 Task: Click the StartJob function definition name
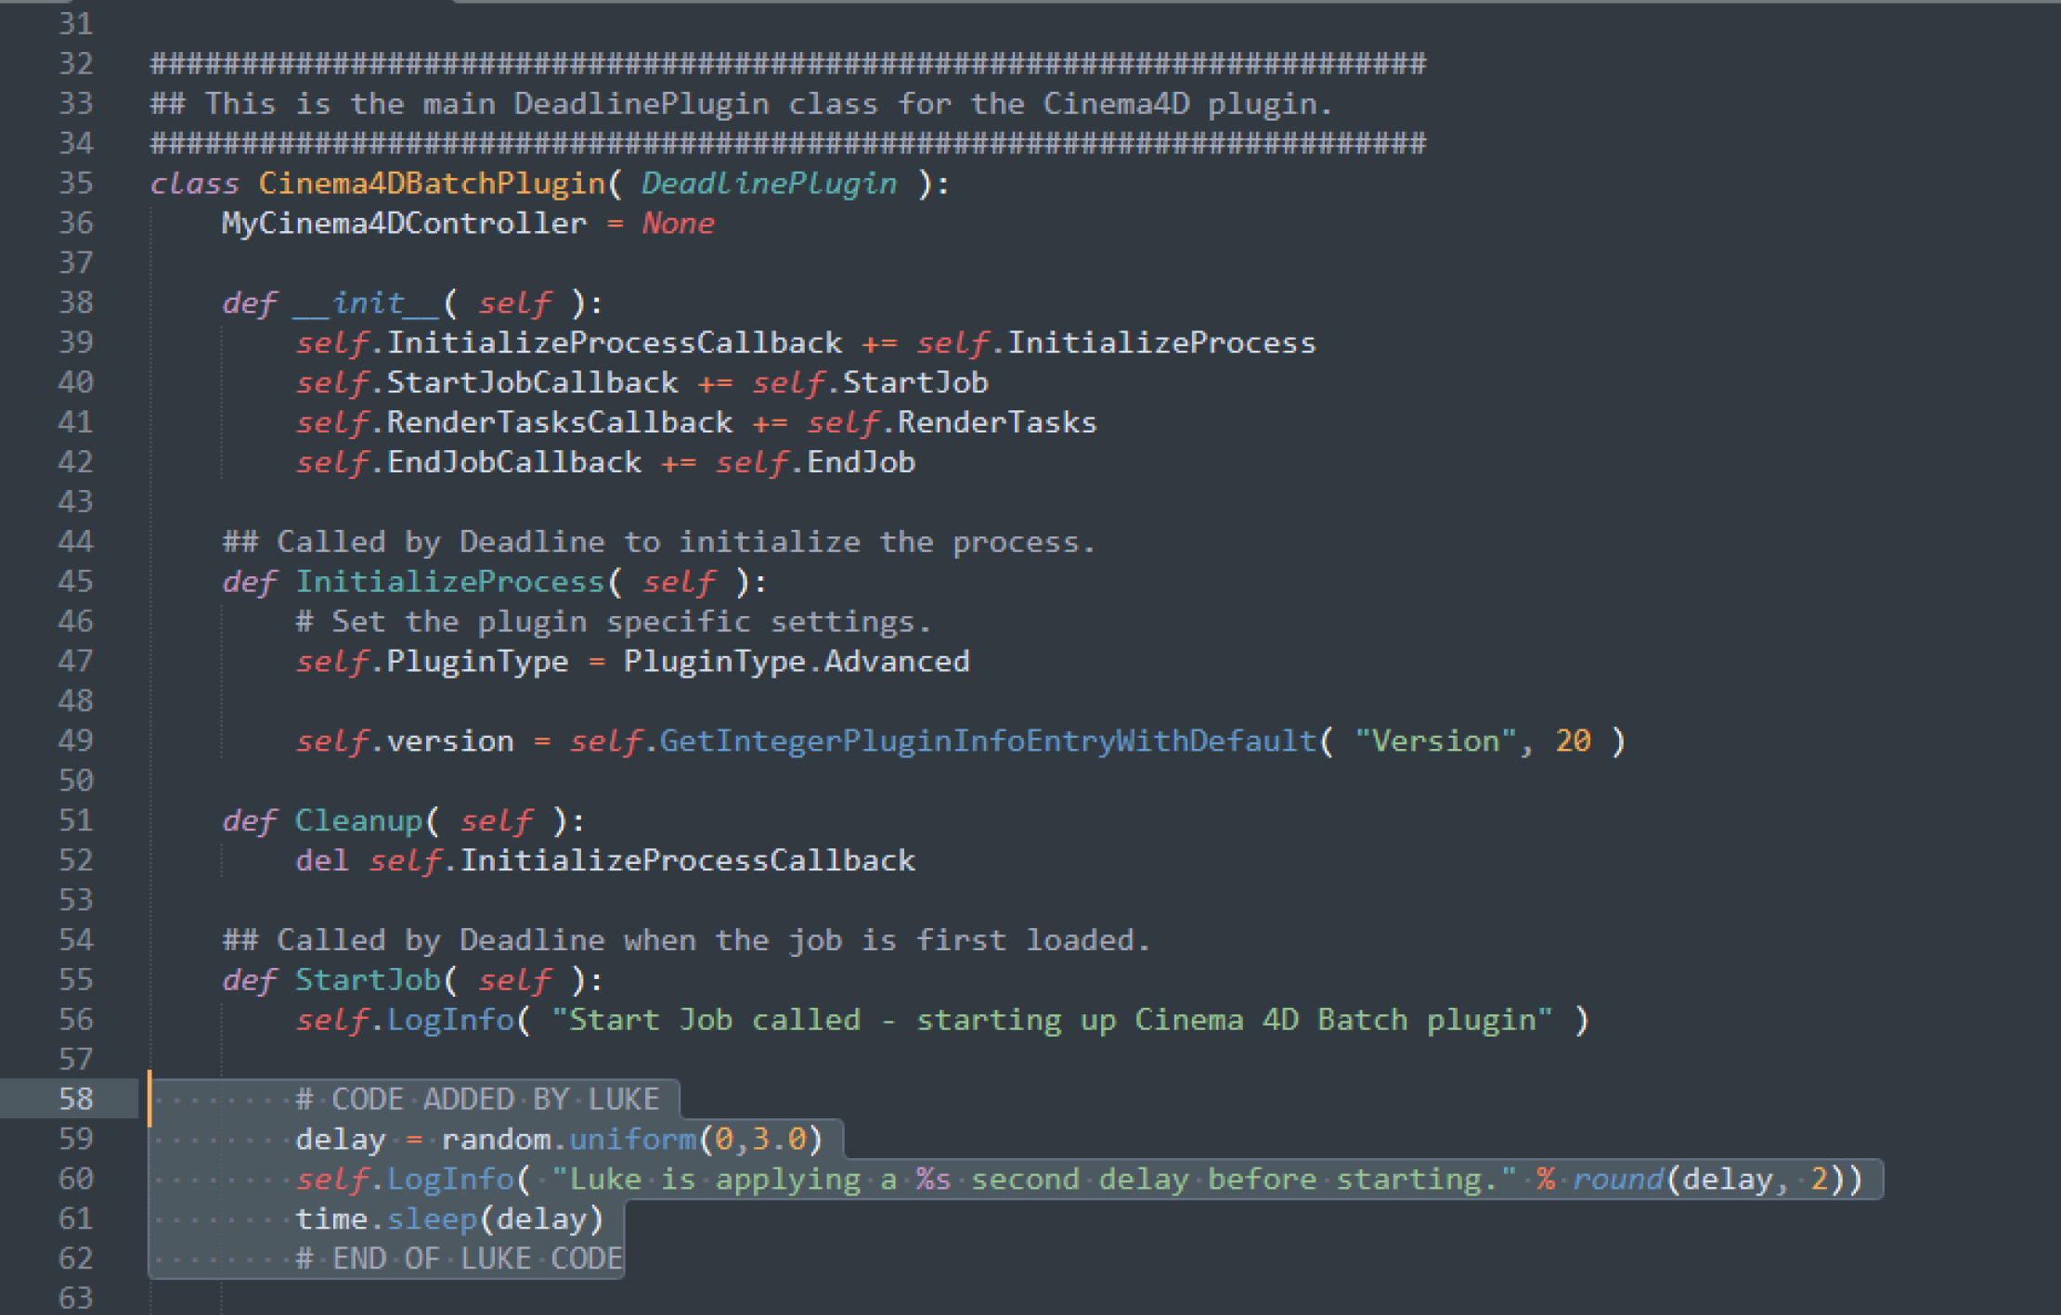point(368,980)
